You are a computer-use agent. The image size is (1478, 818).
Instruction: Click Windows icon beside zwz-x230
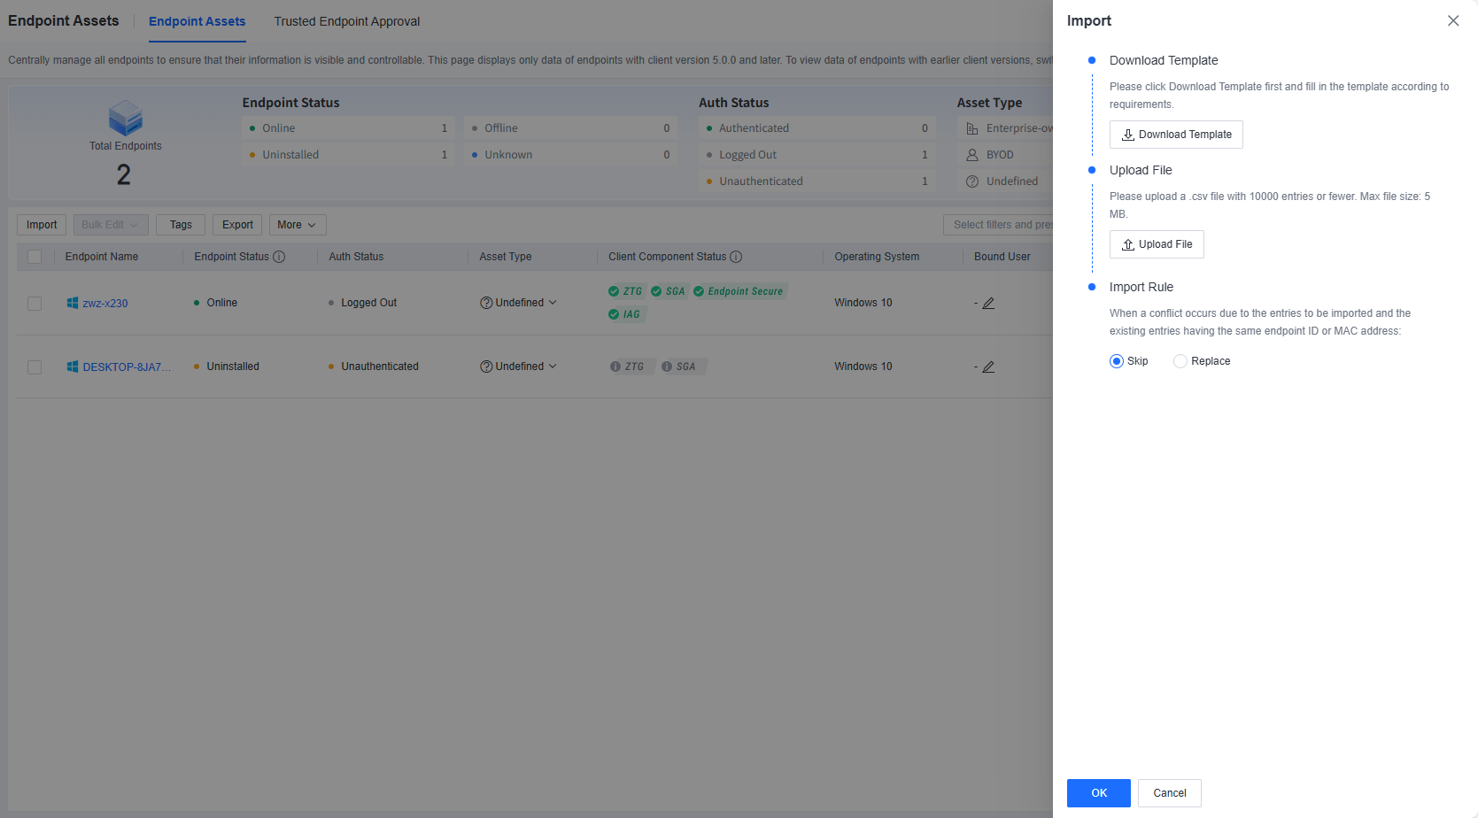pos(73,303)
